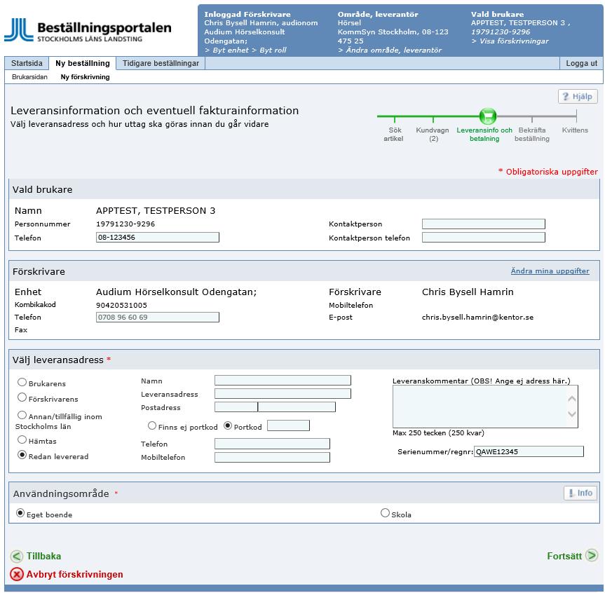Click Visa förskrivningar link

510,41
